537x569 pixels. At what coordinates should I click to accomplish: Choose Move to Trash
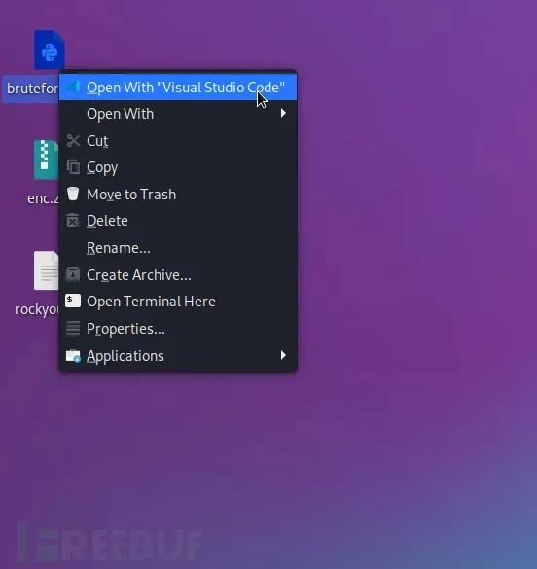tap(178, 195)
